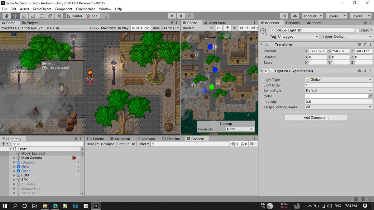Select the Move tool
The height and width of the screenshot is (210, 374).
pos(15,16)
